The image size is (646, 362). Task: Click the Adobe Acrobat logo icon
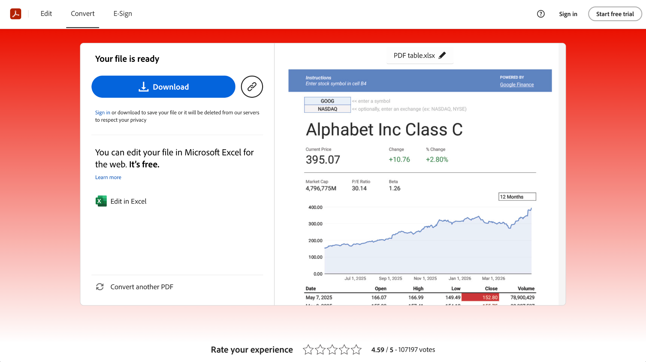click(15, 14)
